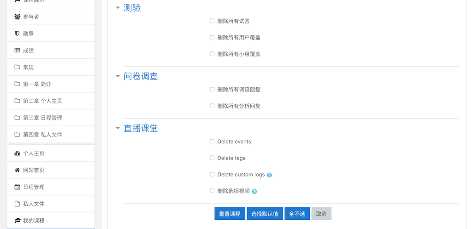This screenshot has height=229, width=472.
Task: Check the 删除所有调查回复 checkbox
Action: pos(212,89)
